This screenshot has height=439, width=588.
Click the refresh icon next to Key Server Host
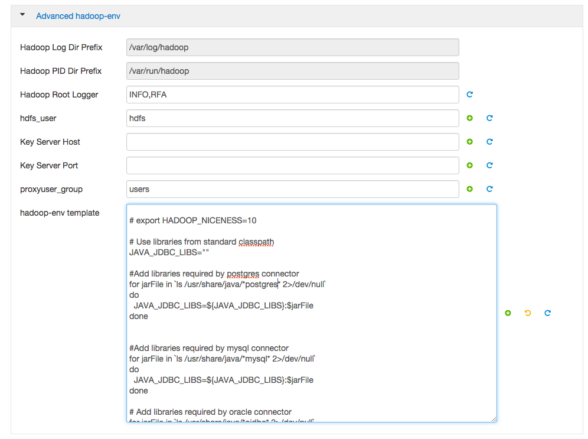pyautogui.click(x=489, y=141)
